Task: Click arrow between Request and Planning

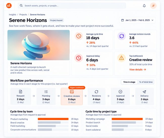Action: tap(34, 96)
